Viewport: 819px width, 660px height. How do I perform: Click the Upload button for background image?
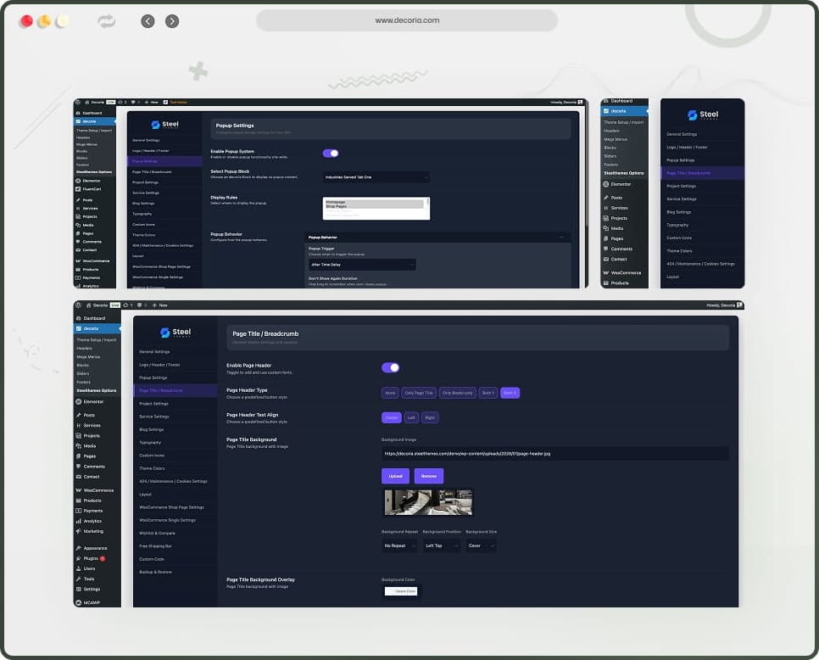pos(395,476)
